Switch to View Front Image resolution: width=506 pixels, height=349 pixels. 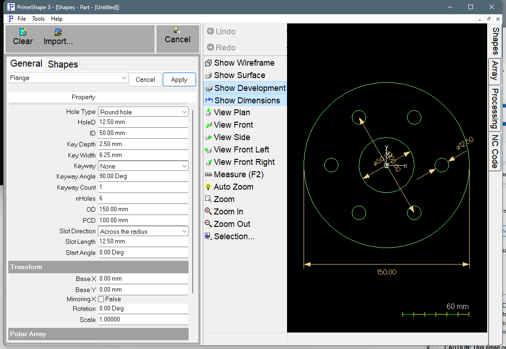click(x=229, y=125)
